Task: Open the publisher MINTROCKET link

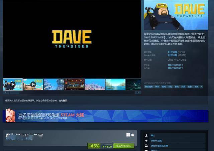Action: tap(175, 68)
